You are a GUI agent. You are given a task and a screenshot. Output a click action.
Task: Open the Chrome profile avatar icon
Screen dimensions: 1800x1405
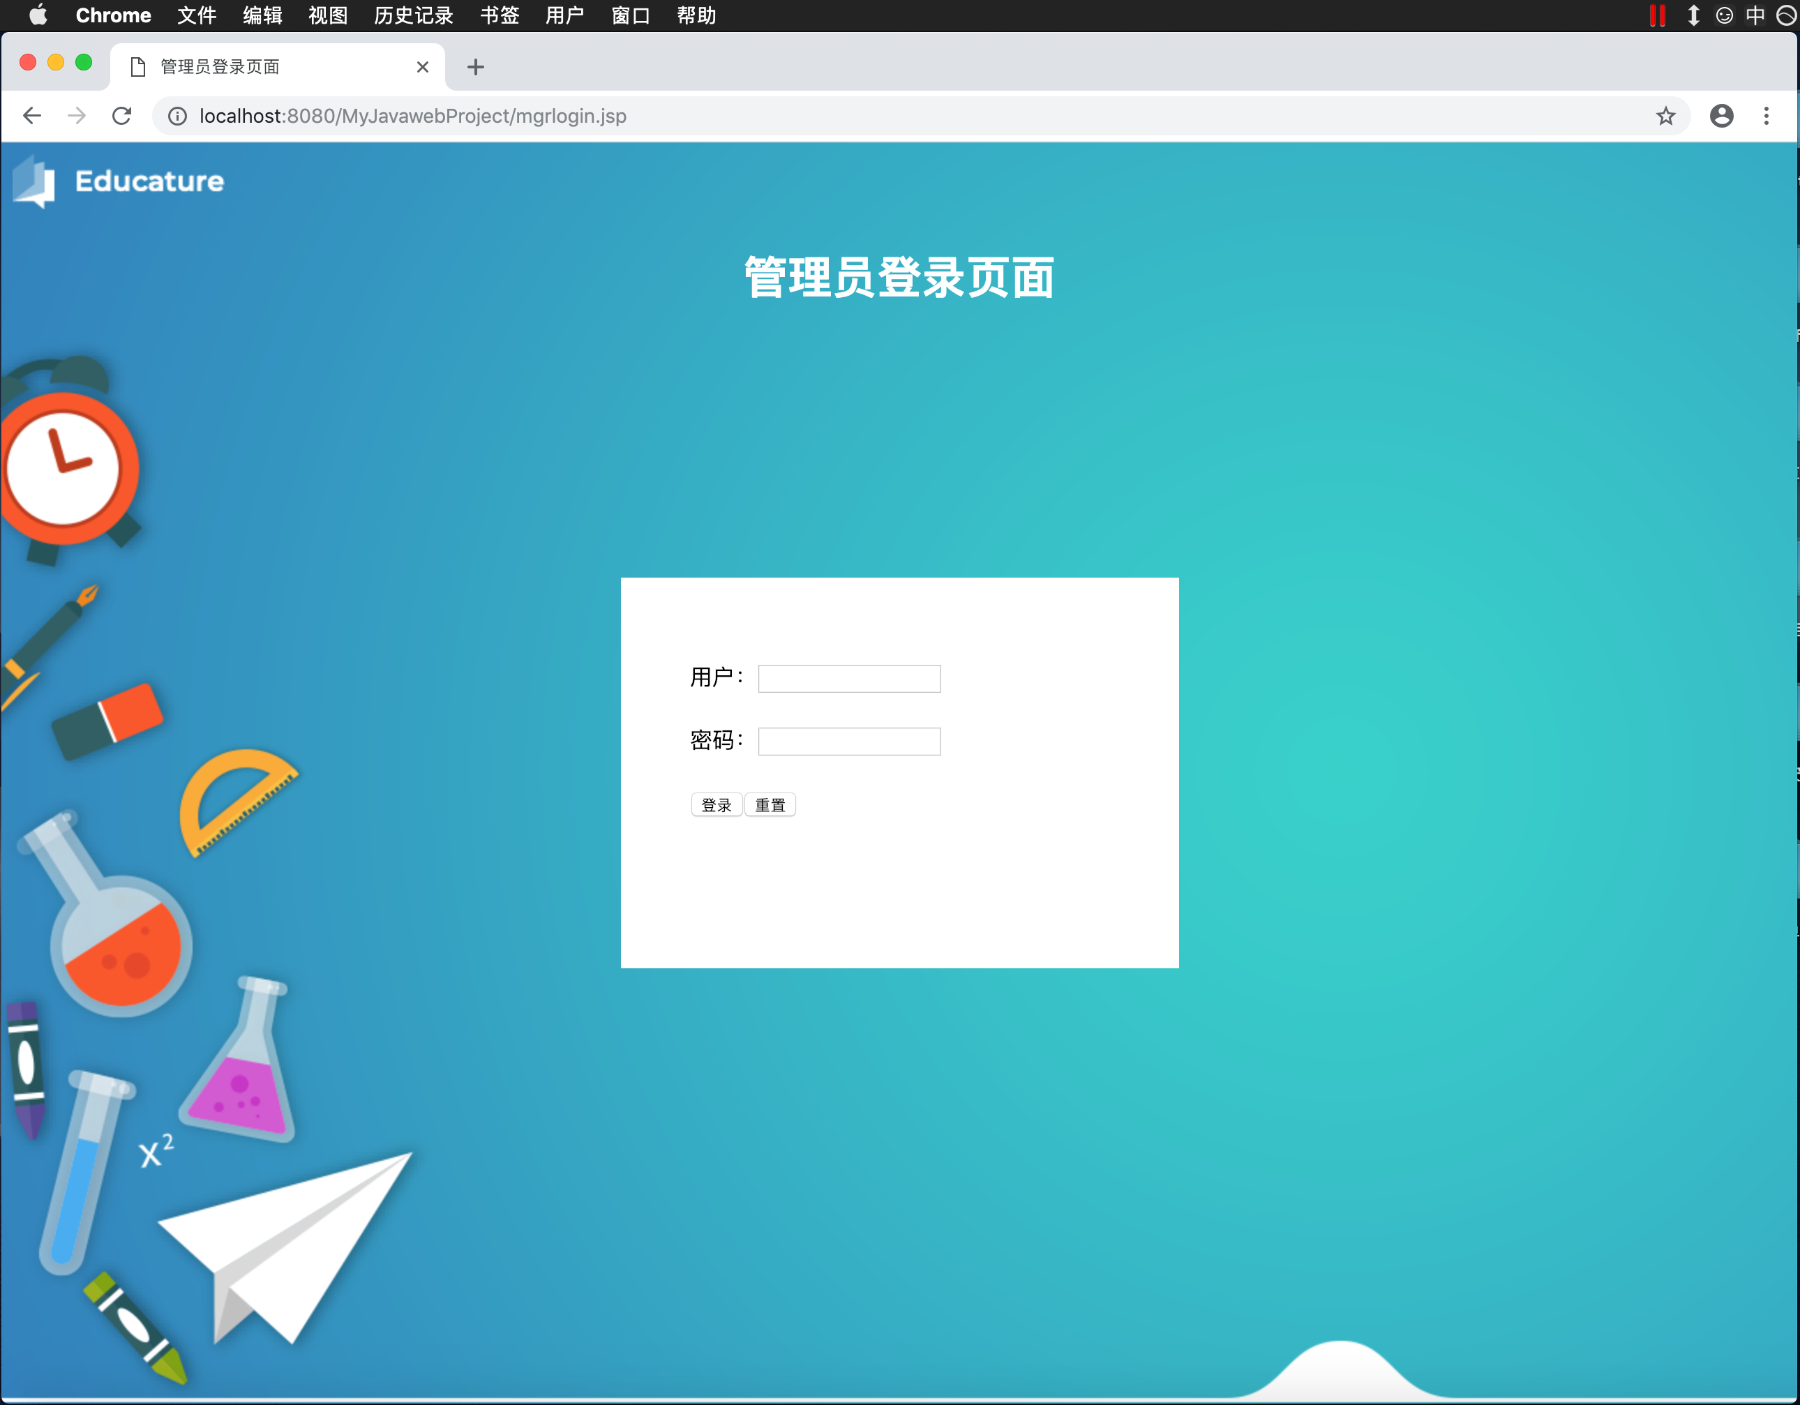1721,117
